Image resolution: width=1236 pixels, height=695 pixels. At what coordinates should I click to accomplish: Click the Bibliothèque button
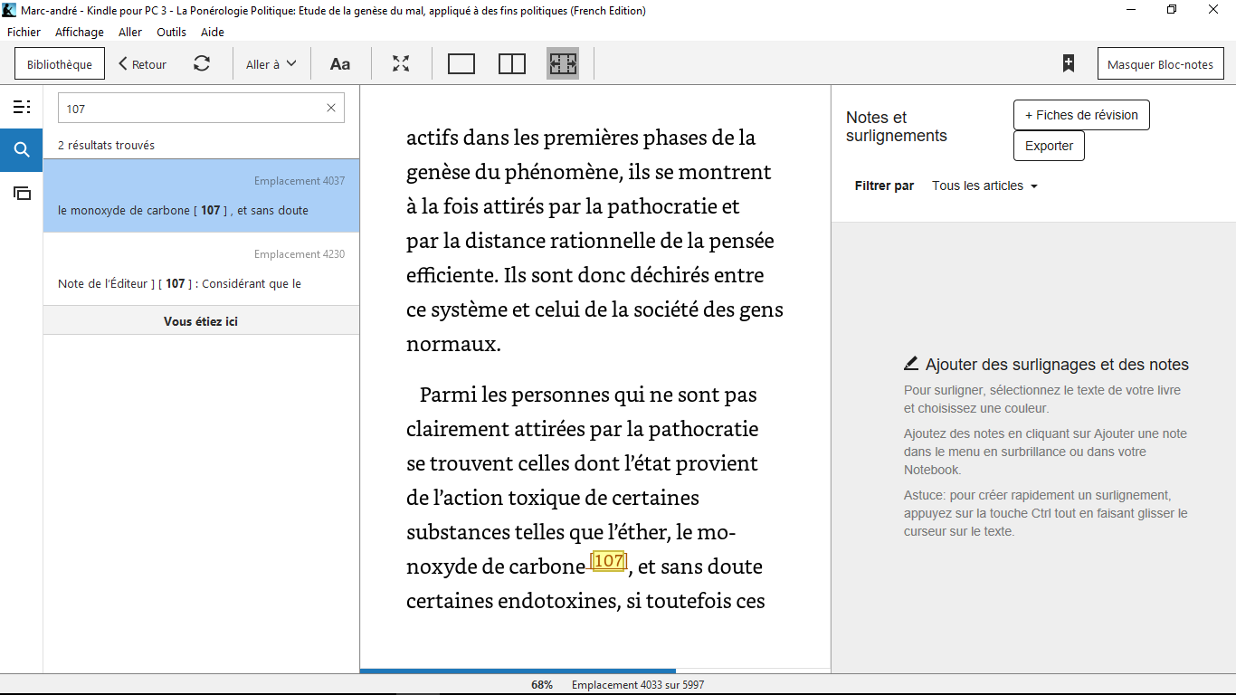[60, 64]
